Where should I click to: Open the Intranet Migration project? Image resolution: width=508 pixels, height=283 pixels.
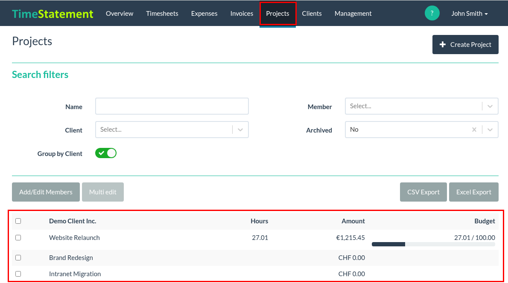pyautogui.click(x=75, y=274)
